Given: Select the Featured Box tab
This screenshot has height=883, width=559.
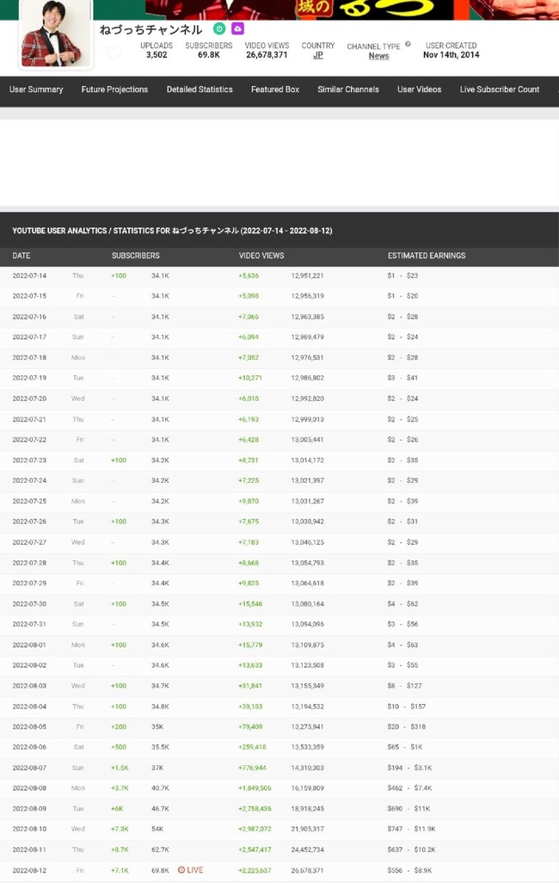Looking at the screenshot, I should coord(275,90).
